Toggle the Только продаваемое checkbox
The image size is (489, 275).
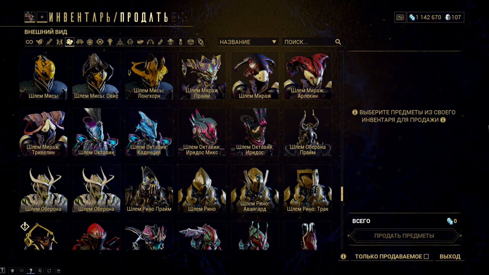coord(426,257)
